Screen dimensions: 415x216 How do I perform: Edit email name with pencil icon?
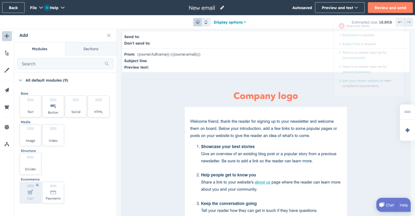(x=222, y=8)
